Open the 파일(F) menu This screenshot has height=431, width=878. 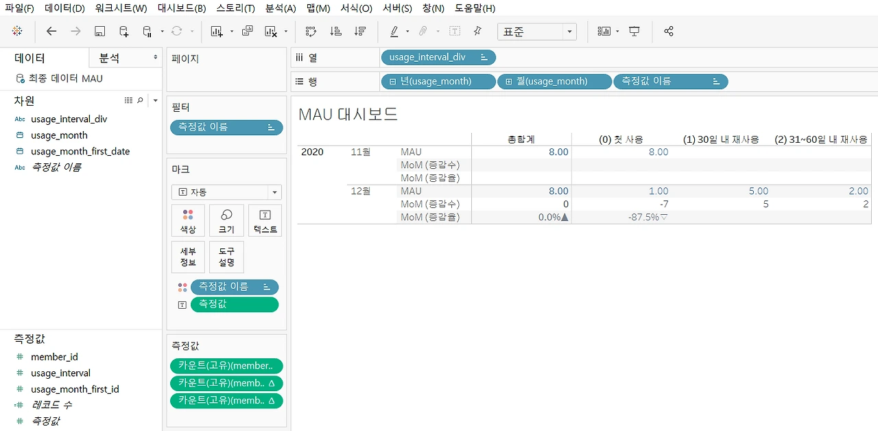19,8
